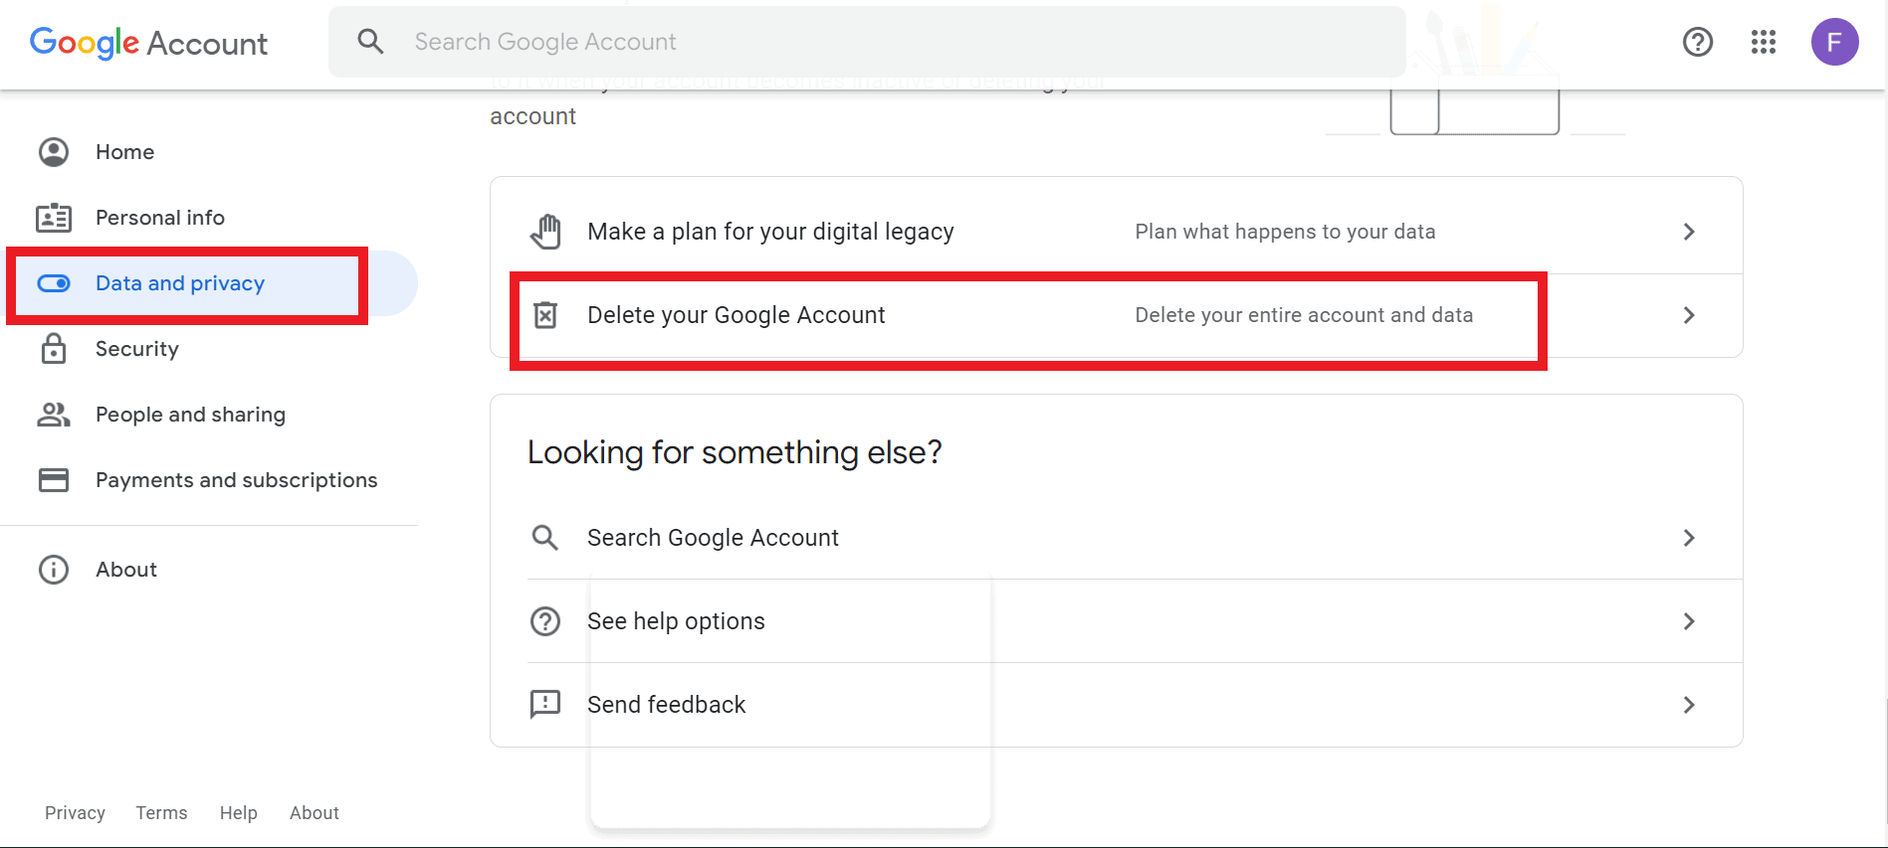Open the Delete your Google Account chevron
This screenshot has width=1888, height=848.
tap(1689, 315)
